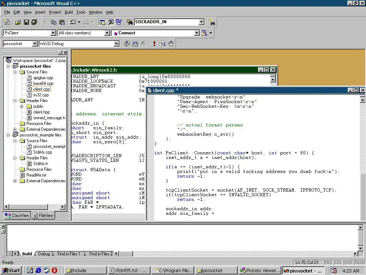This screenshot has height=275, width=366.
Task: Select ReadMe.txt in the file tree
Action: 36,175
